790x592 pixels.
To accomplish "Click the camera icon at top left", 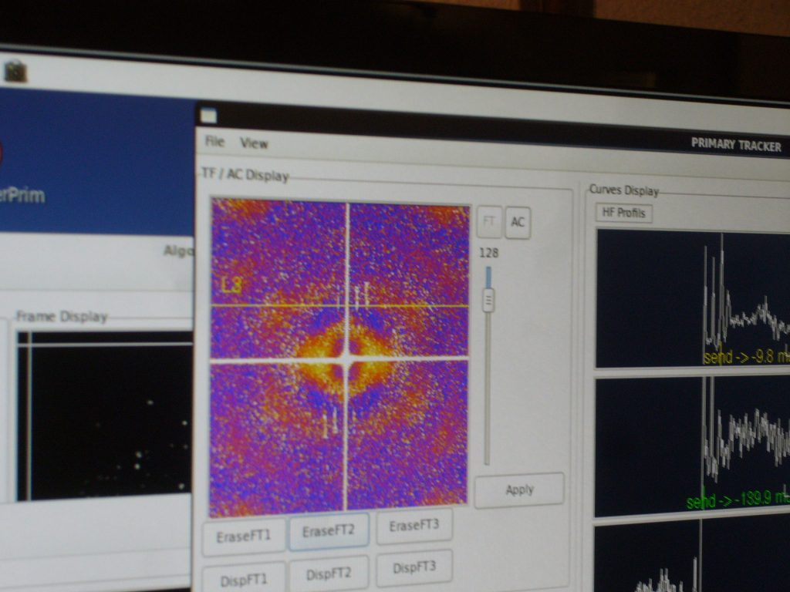I will tap(15, 72).
